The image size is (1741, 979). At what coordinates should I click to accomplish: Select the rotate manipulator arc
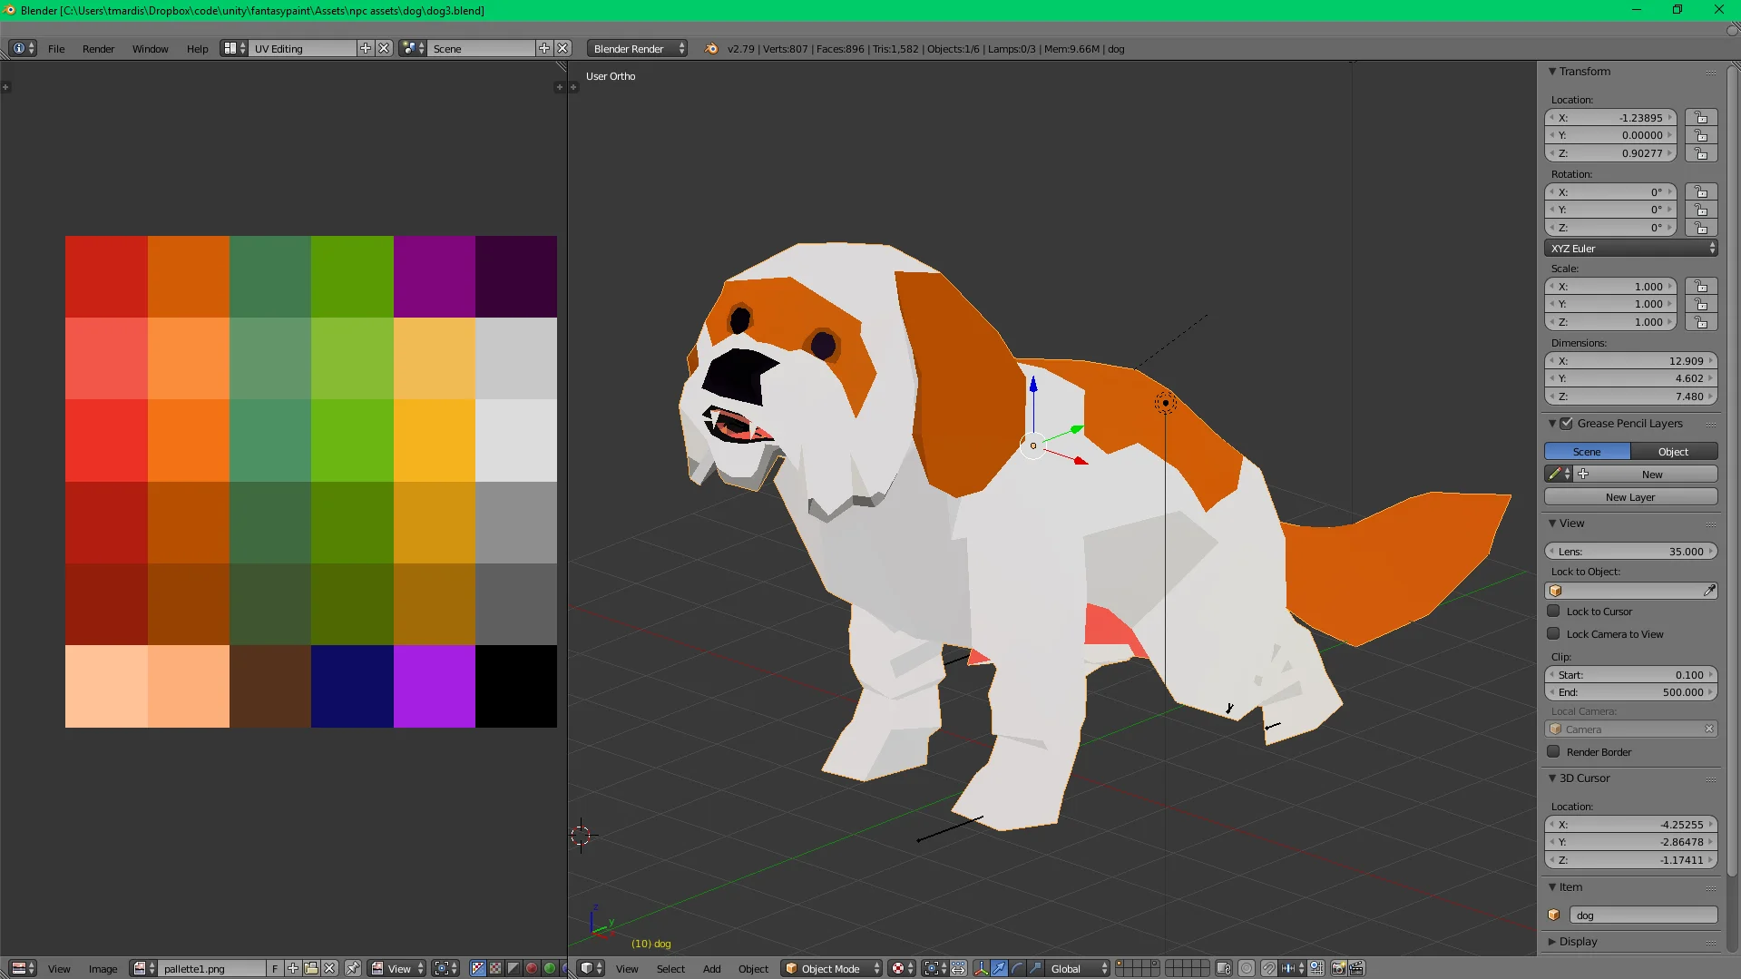tap(1017, 968)
